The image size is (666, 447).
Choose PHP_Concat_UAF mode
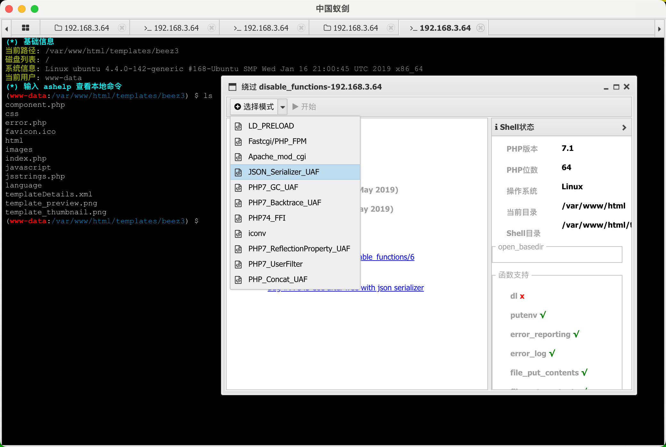295,279
